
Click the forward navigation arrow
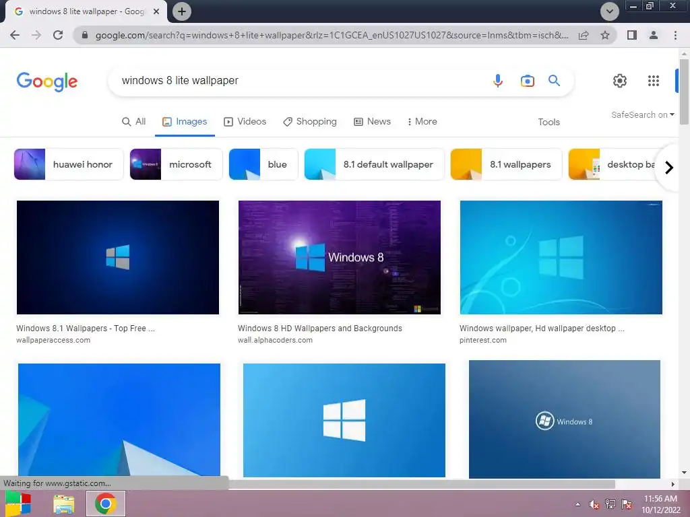click(x=36, y=35)
